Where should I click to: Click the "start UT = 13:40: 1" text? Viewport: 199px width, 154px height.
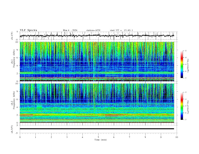[x=121, y=30]
